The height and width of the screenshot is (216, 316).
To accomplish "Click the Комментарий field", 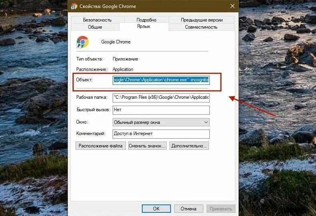I will [161, 134].
